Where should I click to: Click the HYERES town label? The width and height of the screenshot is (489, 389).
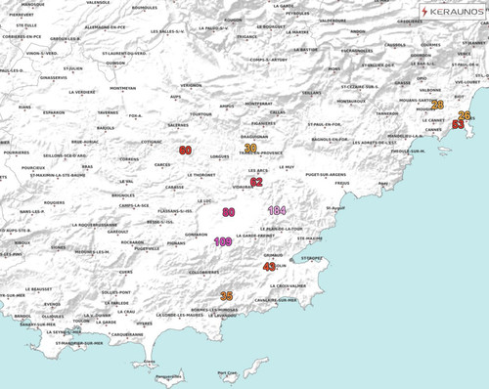coord(144,324)
